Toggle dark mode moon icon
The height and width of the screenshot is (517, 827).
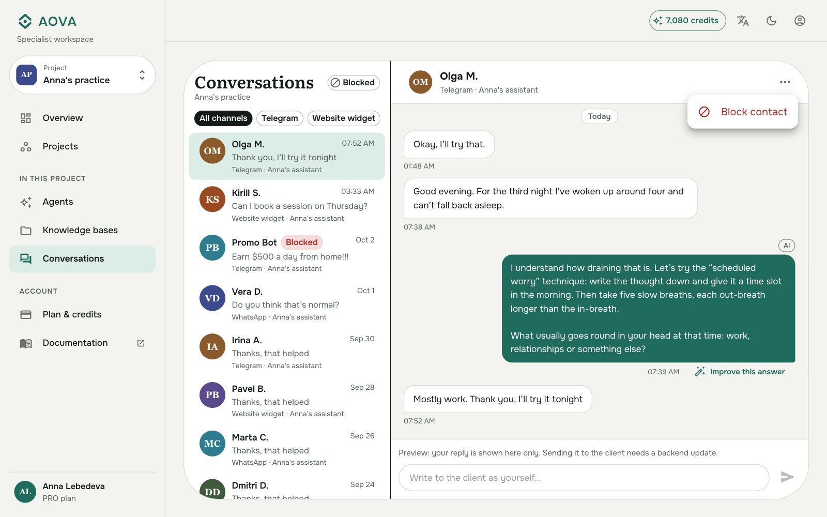[771, 21]
